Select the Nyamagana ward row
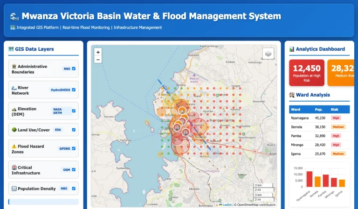This screenshot has width=358, height=209. (x=319, y=118)
